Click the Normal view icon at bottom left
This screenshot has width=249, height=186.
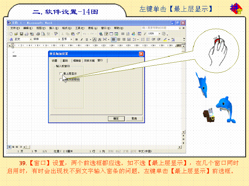click(9, 147)
